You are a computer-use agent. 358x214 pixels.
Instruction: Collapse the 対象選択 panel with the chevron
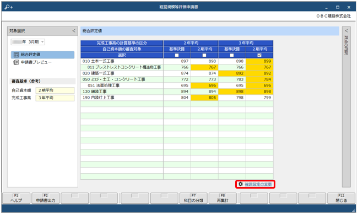click(x=73, y=31)
